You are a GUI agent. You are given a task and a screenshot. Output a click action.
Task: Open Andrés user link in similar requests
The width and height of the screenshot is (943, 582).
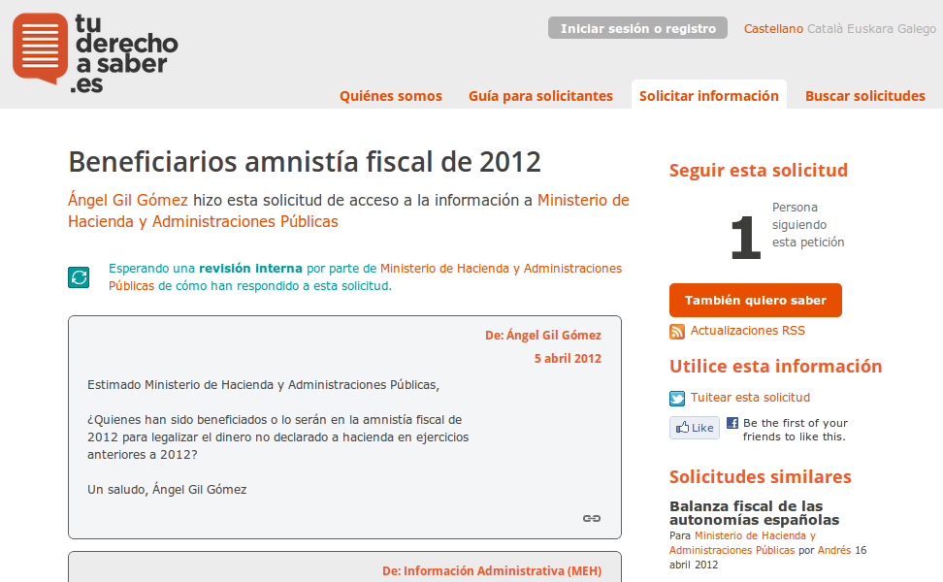pyautogui.click(x=833, y=550)
